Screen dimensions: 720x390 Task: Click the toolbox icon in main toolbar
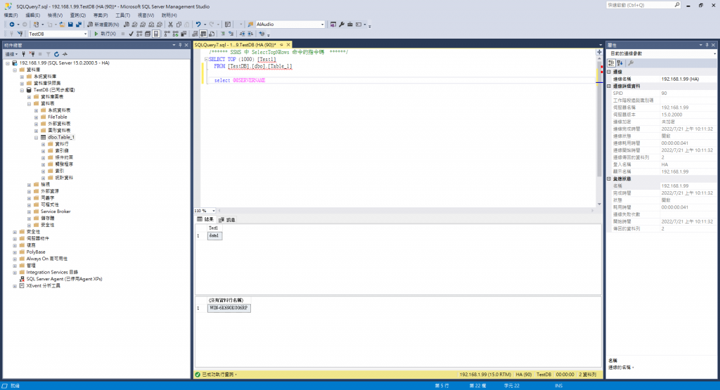(350, 25)
